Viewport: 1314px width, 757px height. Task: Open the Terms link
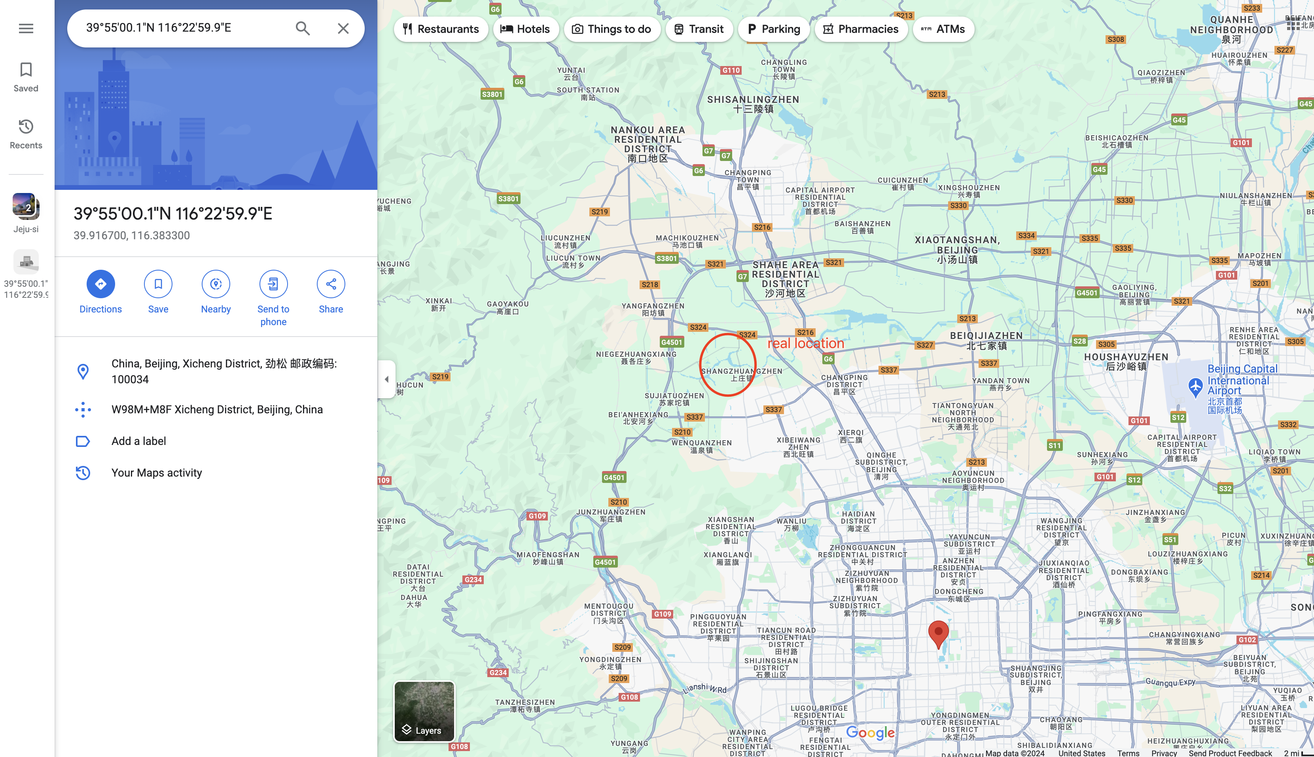1128,753
